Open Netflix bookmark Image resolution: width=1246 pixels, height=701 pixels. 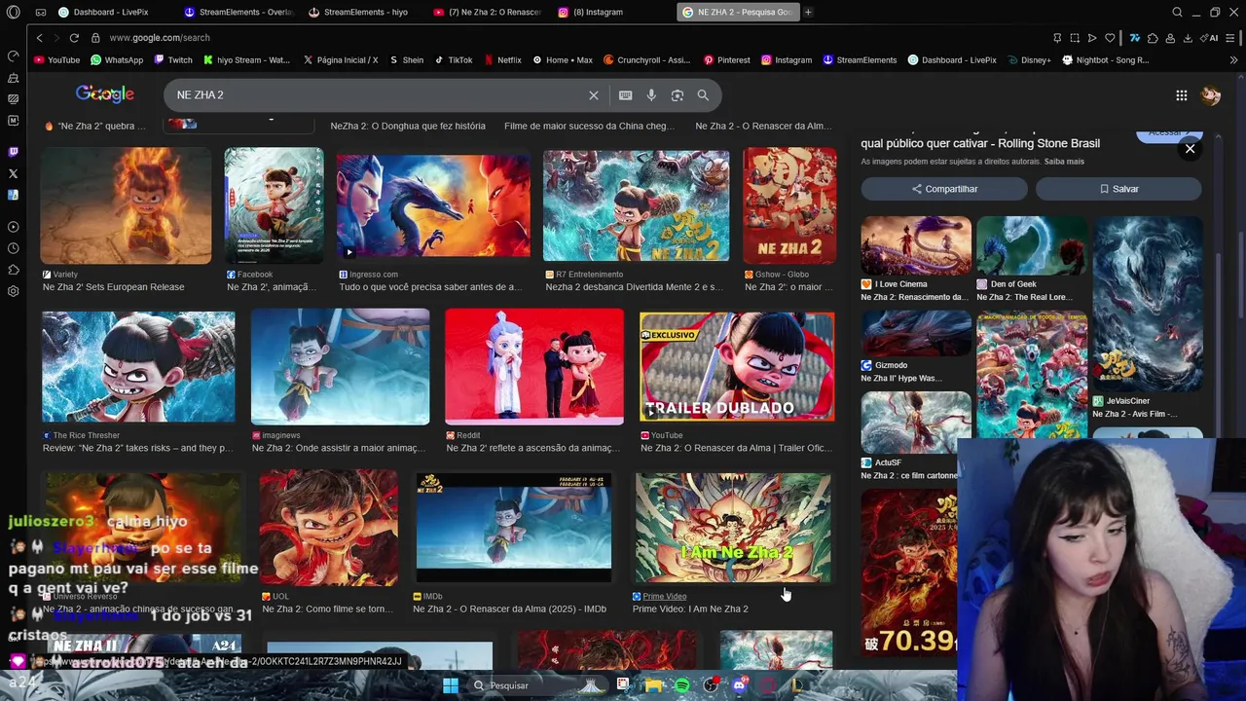tap(501, 59)
